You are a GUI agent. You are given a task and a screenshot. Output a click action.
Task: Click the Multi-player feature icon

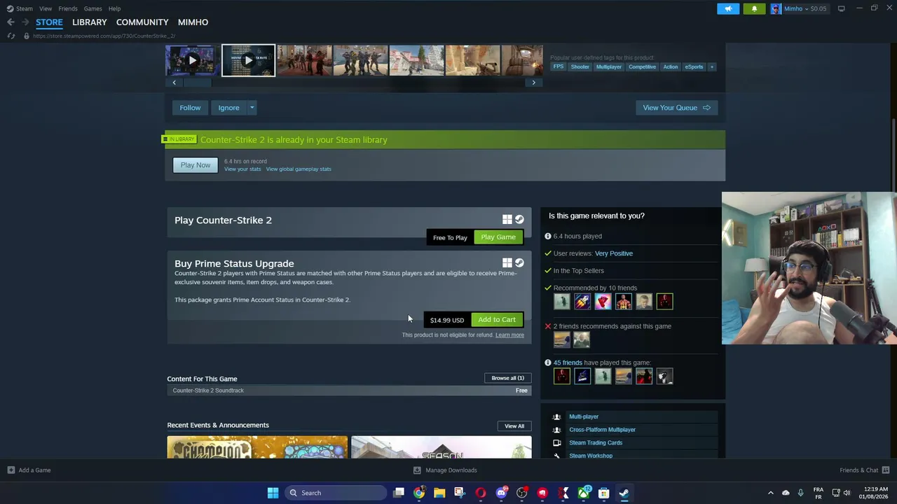[x=557, y=416]
